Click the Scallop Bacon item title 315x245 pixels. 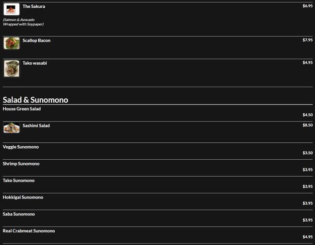[36, 41]
